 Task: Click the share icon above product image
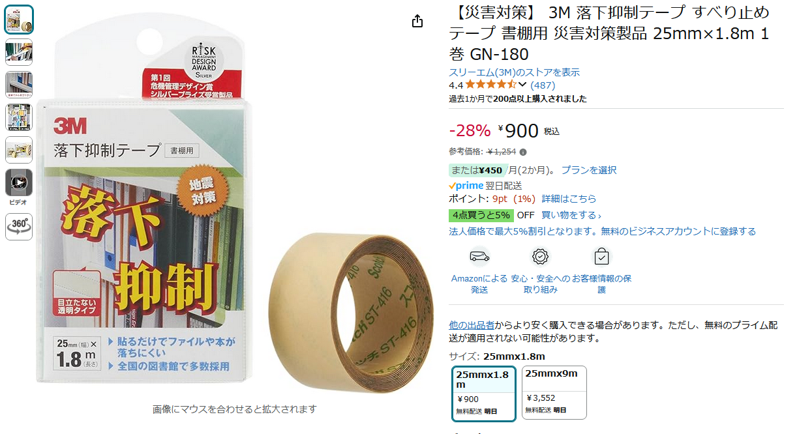[418, 22]
